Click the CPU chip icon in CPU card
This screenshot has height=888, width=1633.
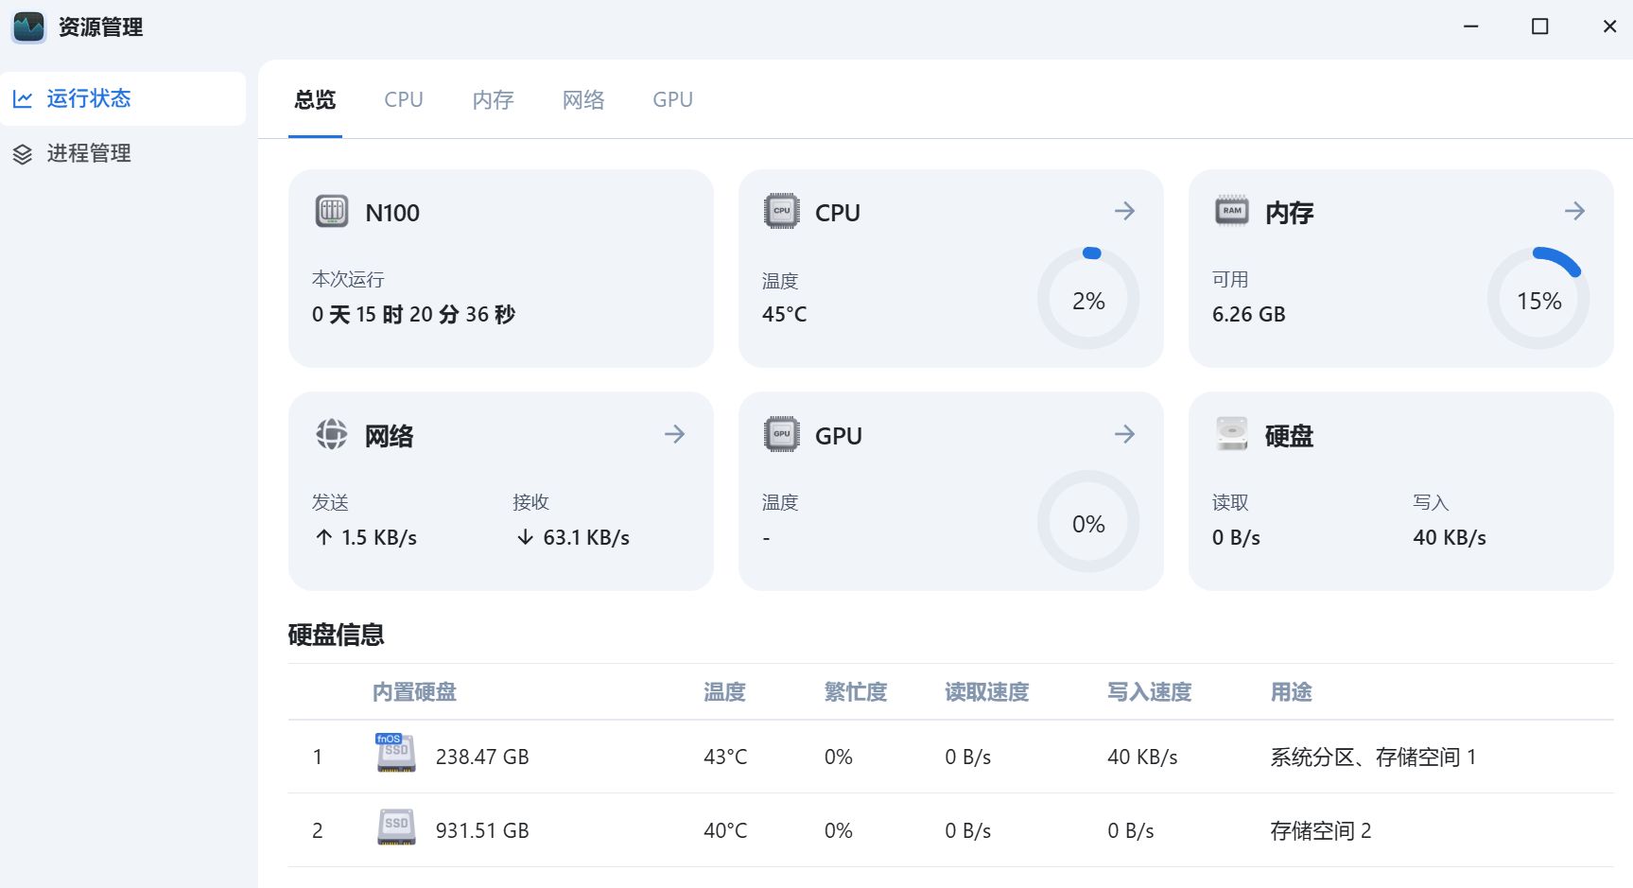[x=781, y=211]
